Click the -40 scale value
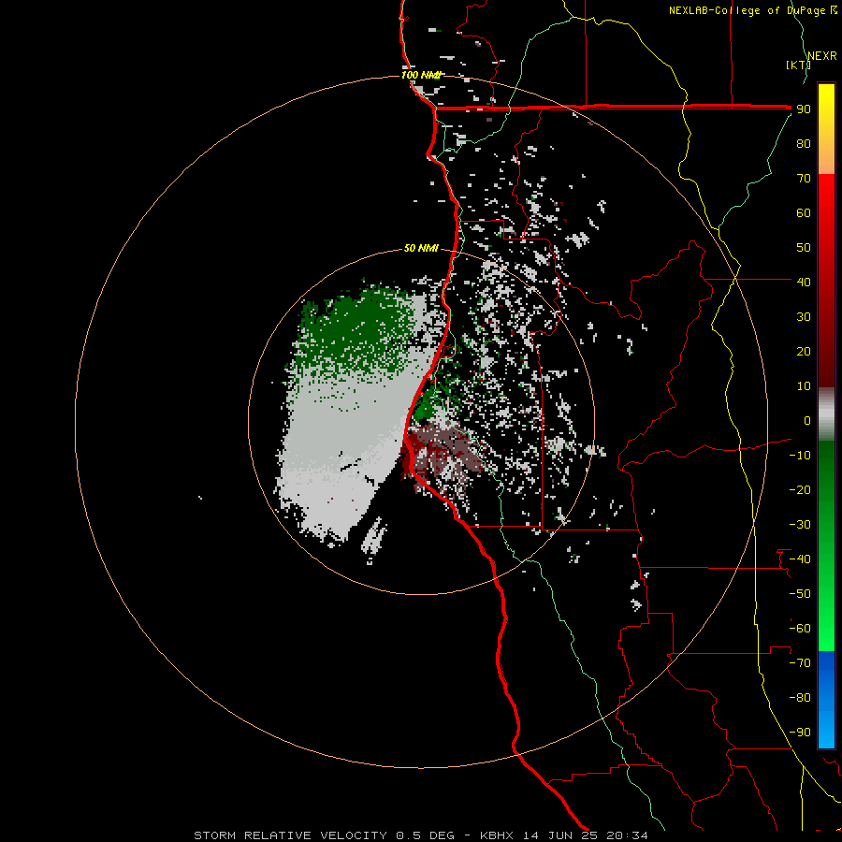The width and height of the screenshot is (842, 842). pyautogui.click(x=800, y=559)
